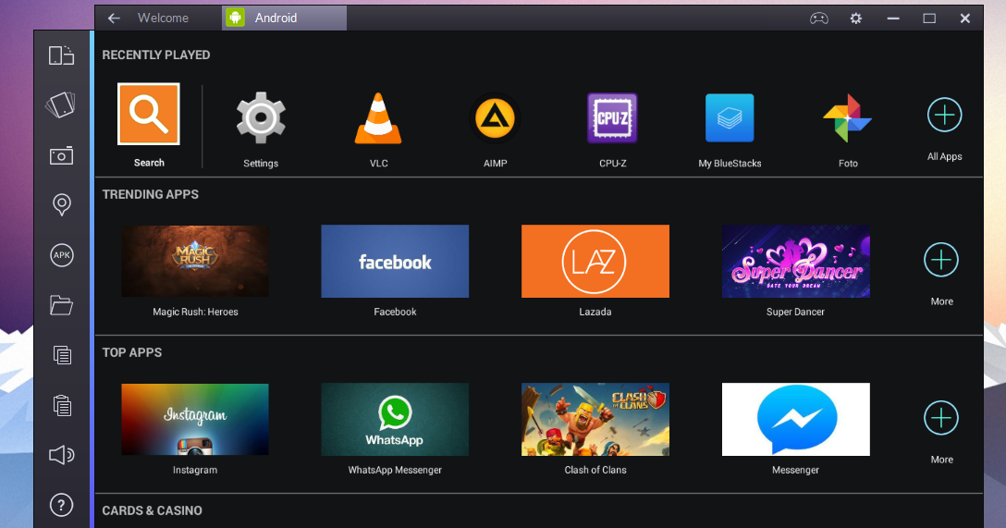Click the paste clipboard sidebar icon
The width and height of the screenshot is (1006, 528).
tap(62, 405)
